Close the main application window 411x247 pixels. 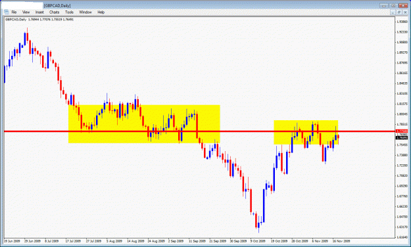coord(403,5)
